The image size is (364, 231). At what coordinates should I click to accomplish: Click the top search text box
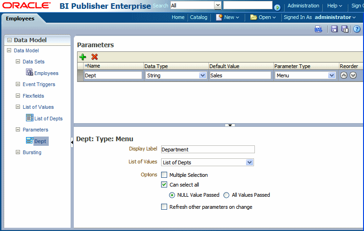[248, 5]
